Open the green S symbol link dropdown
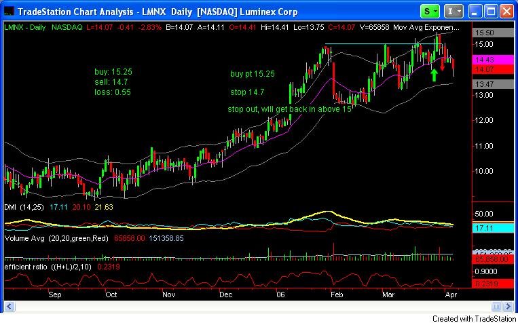518x323 pixels. coord(430,12)
